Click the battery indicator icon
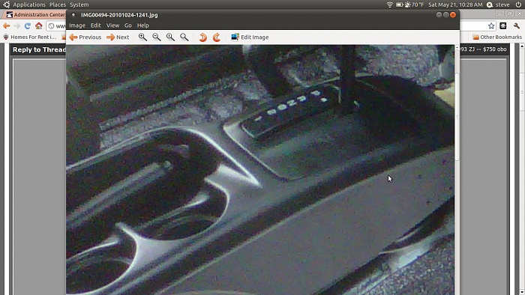 [400, 4]
